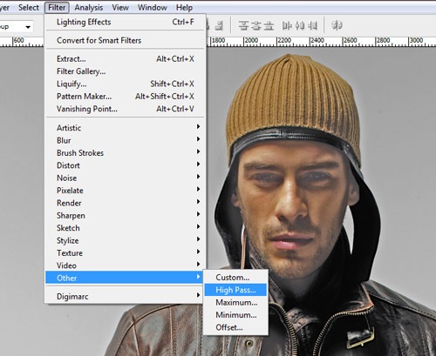Click the Align right edges icon
The height and width of the screenshot is (356, 436).
(219, 25)
